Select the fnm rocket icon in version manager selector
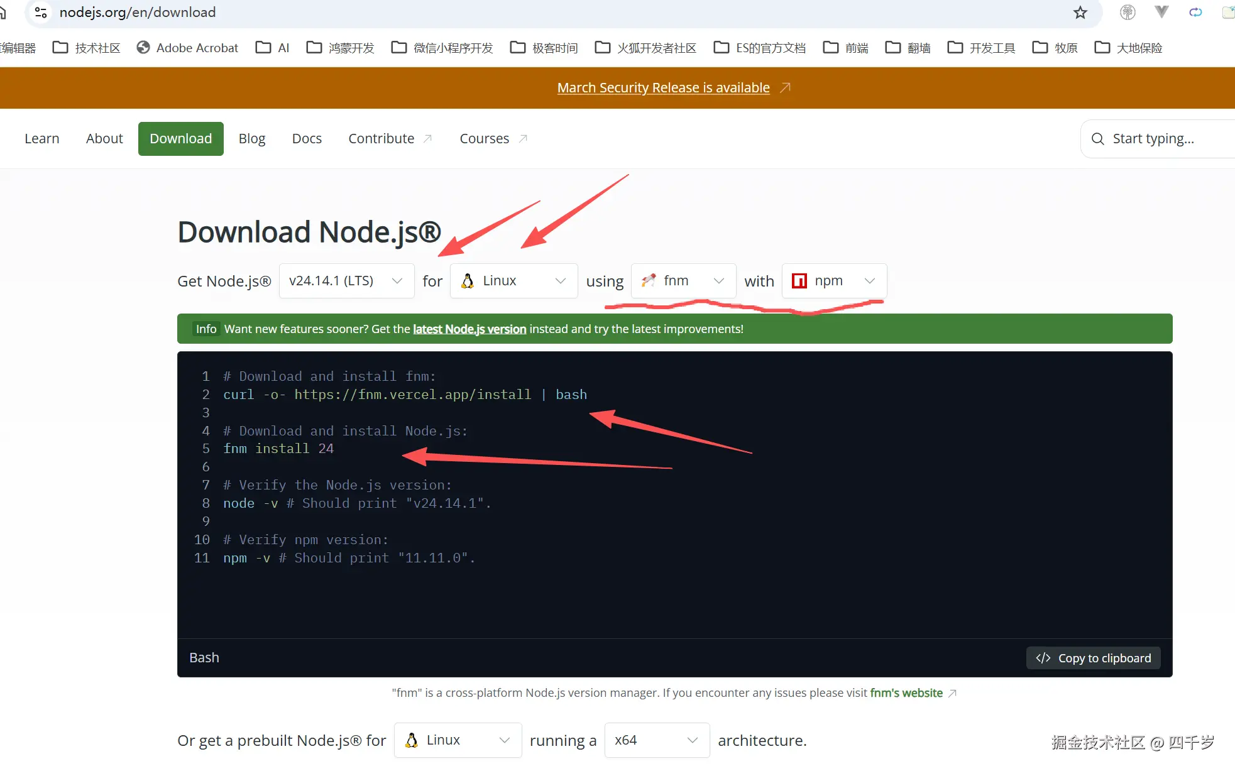Screen dimensions: 1235x771 pos(650,281)
